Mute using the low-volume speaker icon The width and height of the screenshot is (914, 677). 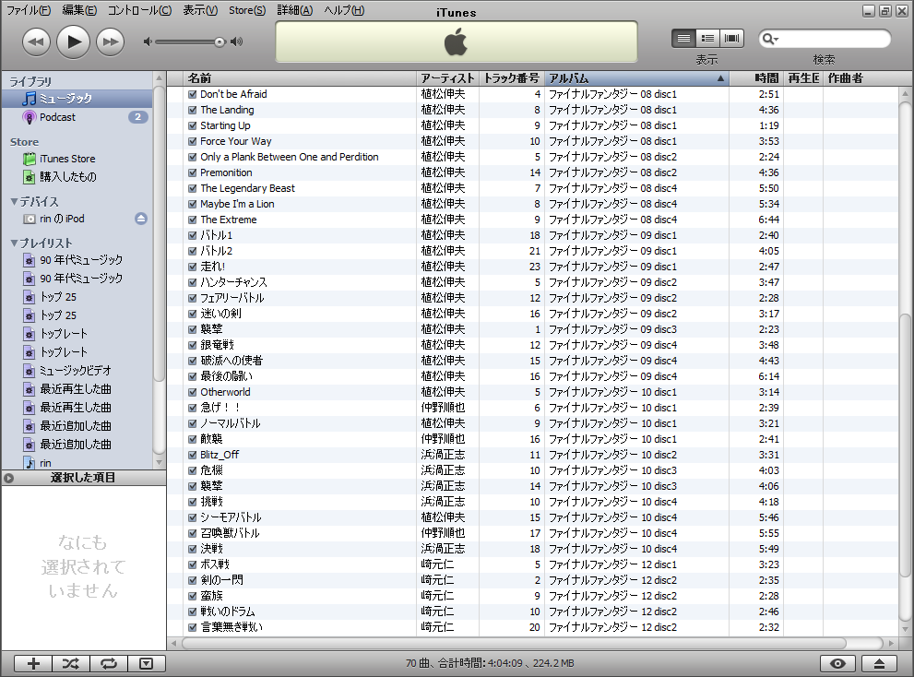point(148,42)
